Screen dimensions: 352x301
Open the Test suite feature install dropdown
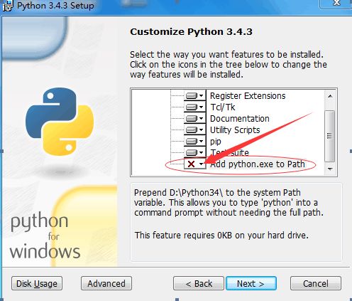tap(195, 152)
